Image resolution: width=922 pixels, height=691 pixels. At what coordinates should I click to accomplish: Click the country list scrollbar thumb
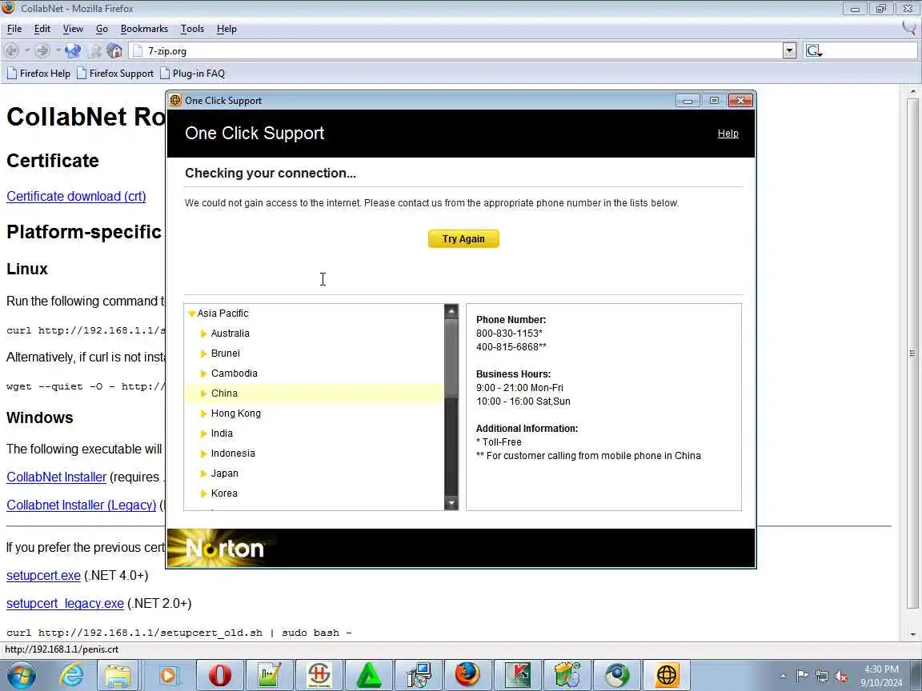click(x=451, y=358)
